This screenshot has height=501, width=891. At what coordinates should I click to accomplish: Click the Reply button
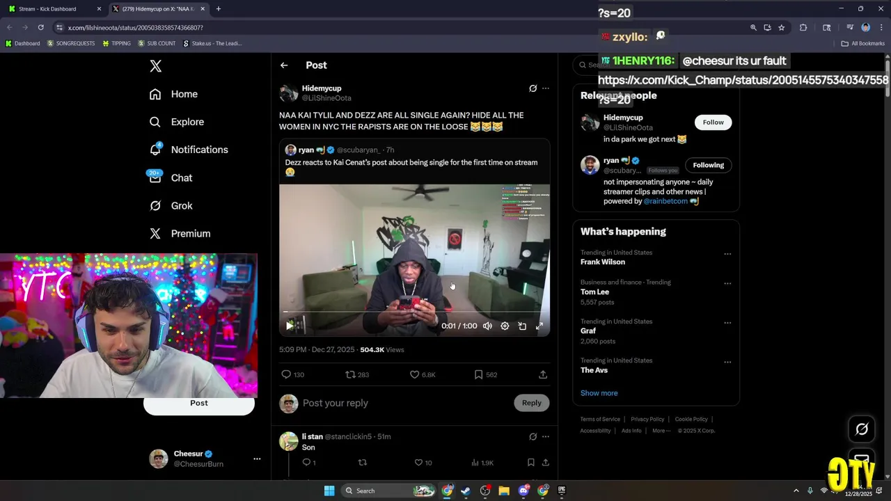[x=532, y=403]
